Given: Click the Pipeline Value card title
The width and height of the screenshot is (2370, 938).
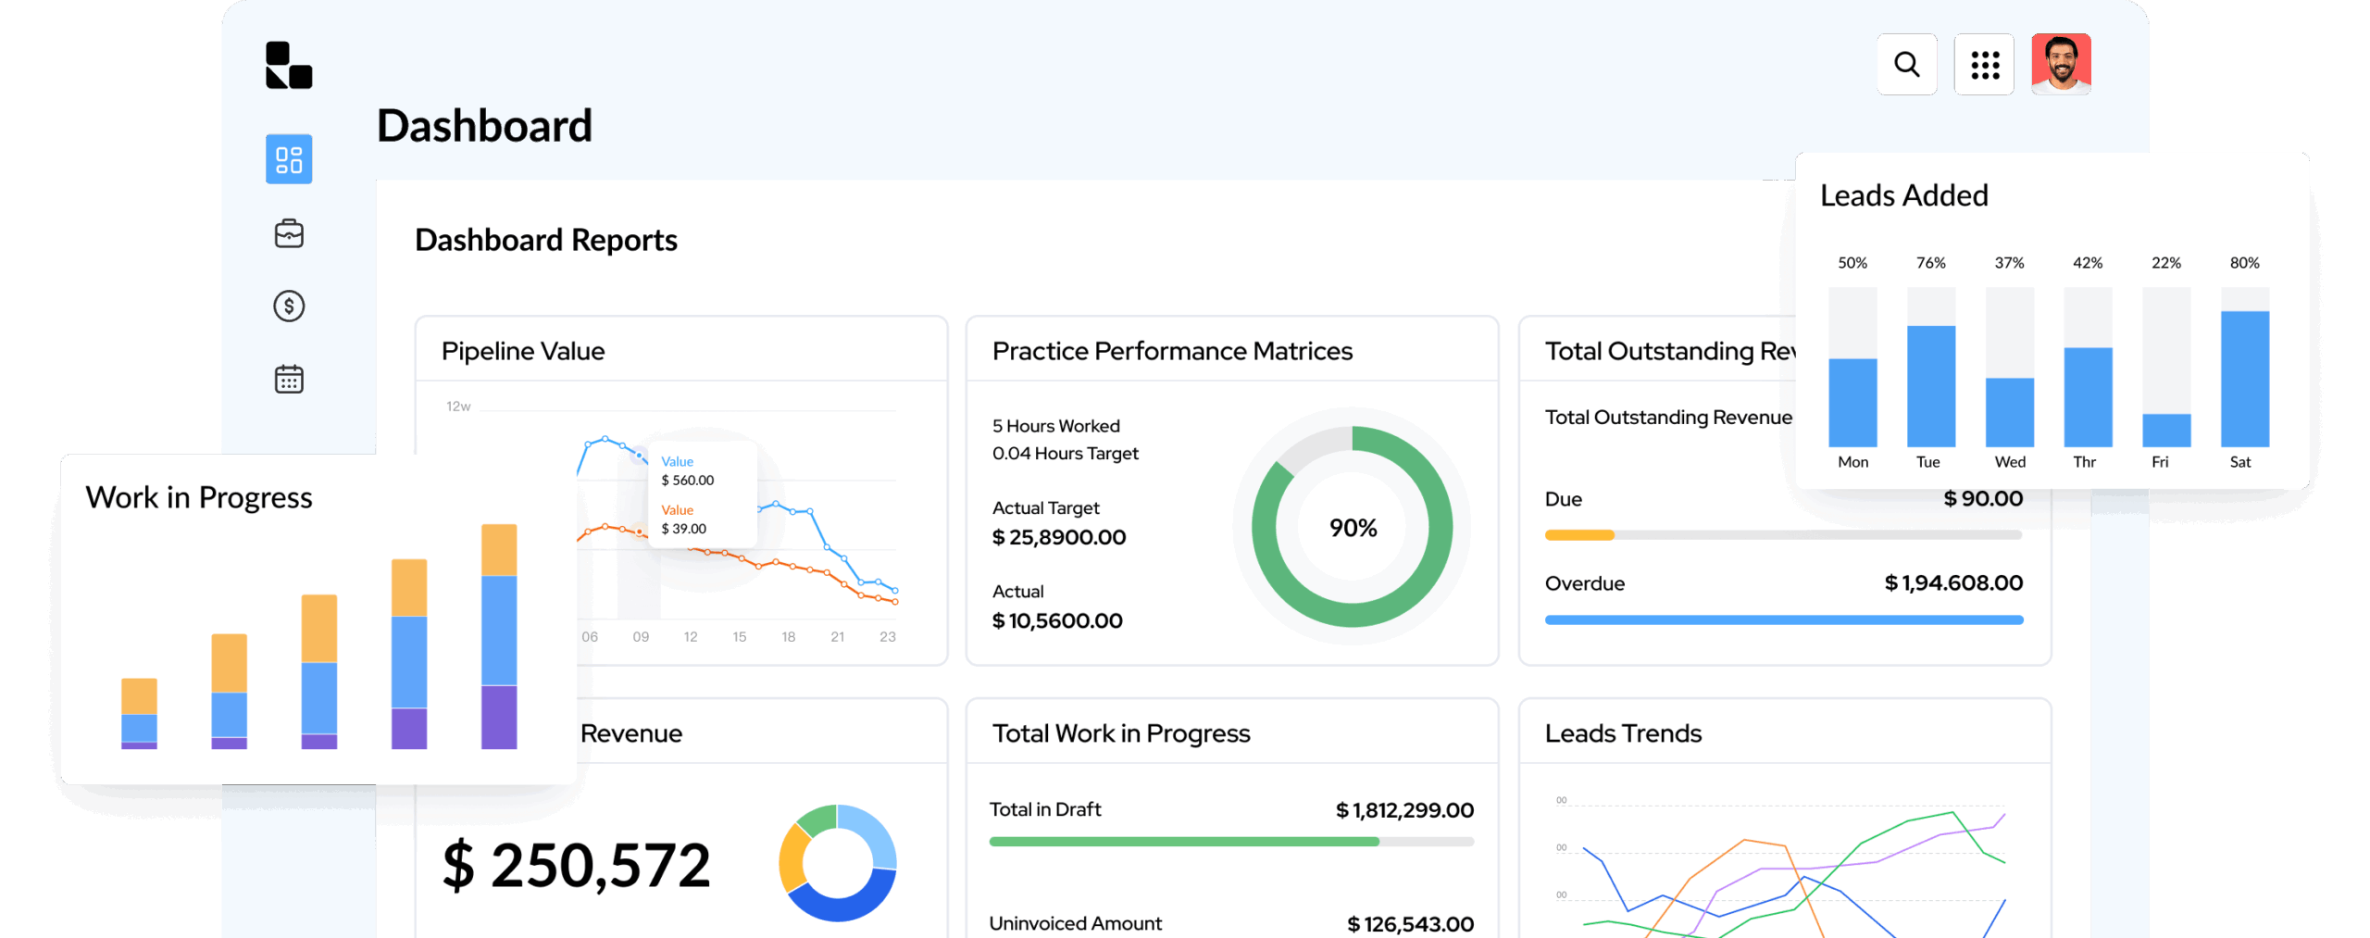Looking at the screenshot, I should (x=523, y=351).
